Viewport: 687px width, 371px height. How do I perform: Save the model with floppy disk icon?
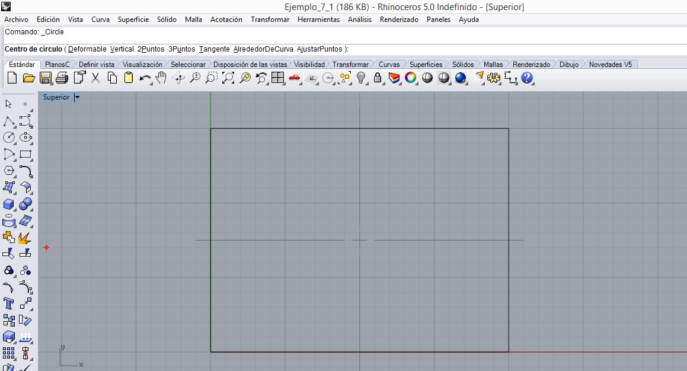pyautogui.click(x=46, y=78)
